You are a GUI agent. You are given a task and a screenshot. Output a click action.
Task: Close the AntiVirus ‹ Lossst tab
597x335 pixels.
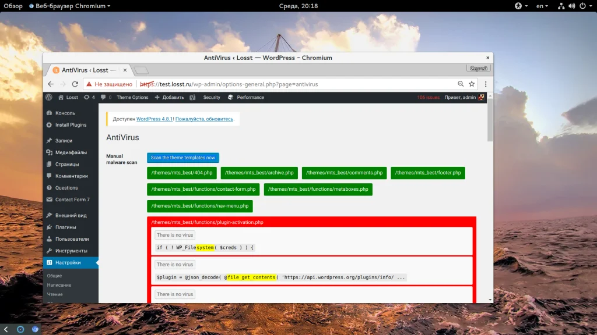pyautogui.click(x=125, y=70)
